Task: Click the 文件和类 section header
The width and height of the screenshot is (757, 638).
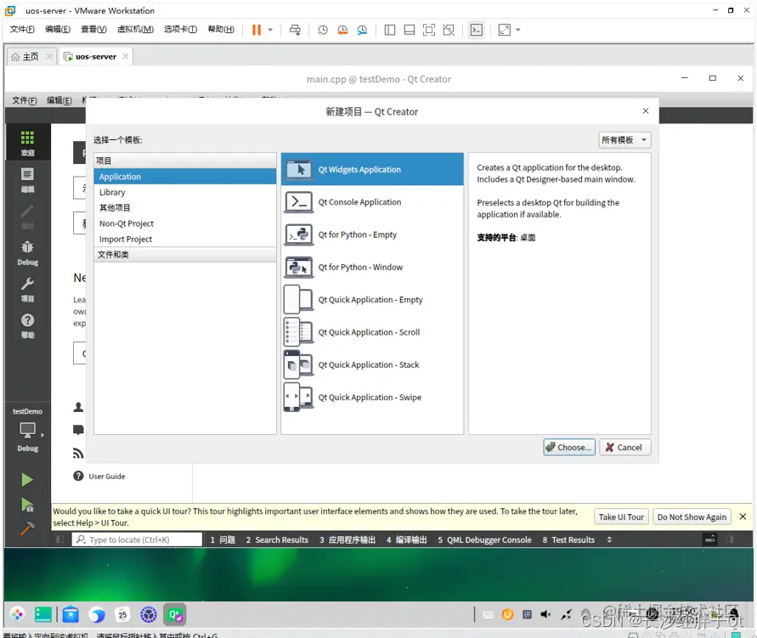Action: (185, 255)
